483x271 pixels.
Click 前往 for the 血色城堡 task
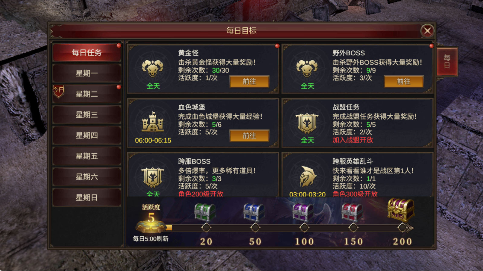(x=249, y=136)
